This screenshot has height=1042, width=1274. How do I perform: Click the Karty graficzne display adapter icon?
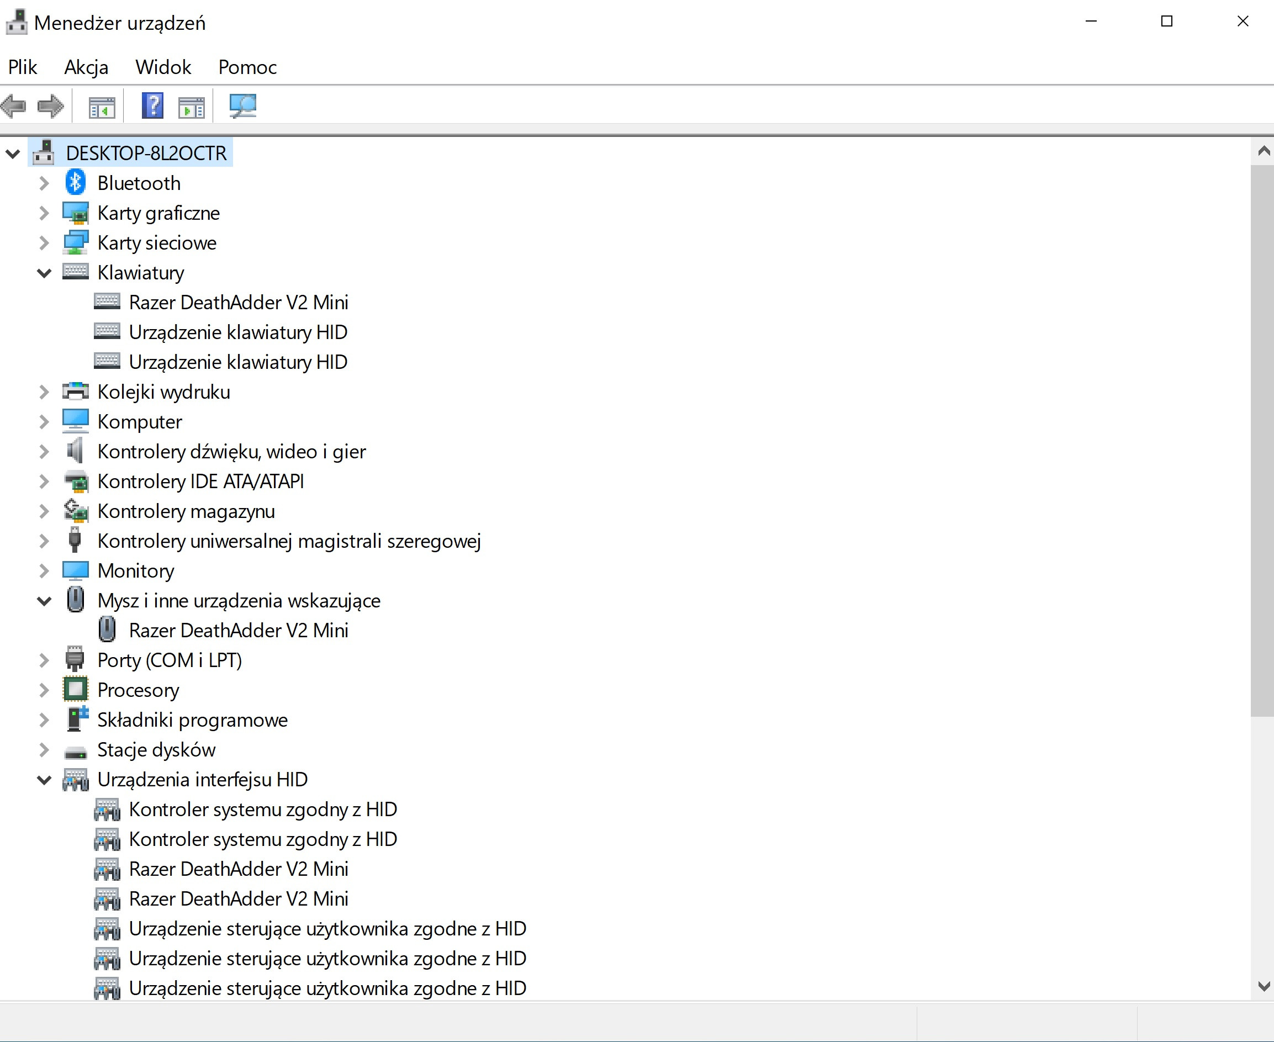(76, 213)
